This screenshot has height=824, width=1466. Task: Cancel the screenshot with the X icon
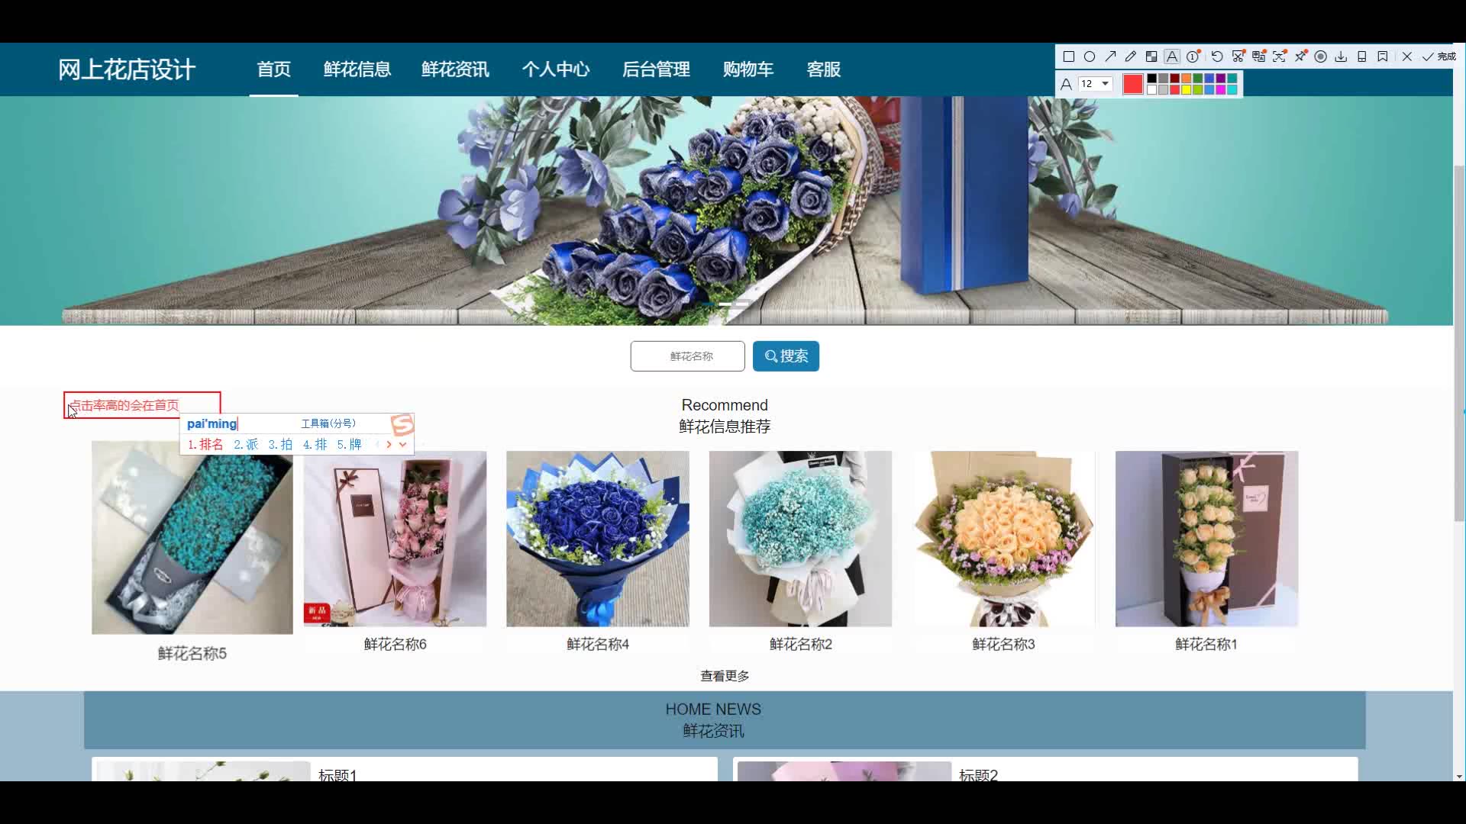click(x=1407, y=56)
